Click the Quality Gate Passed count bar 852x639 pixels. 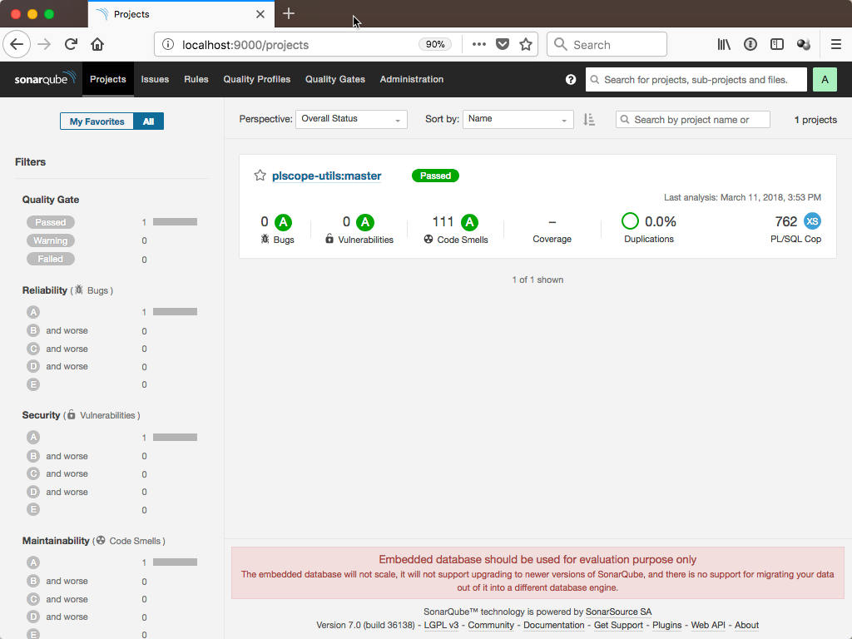point(175,221)
